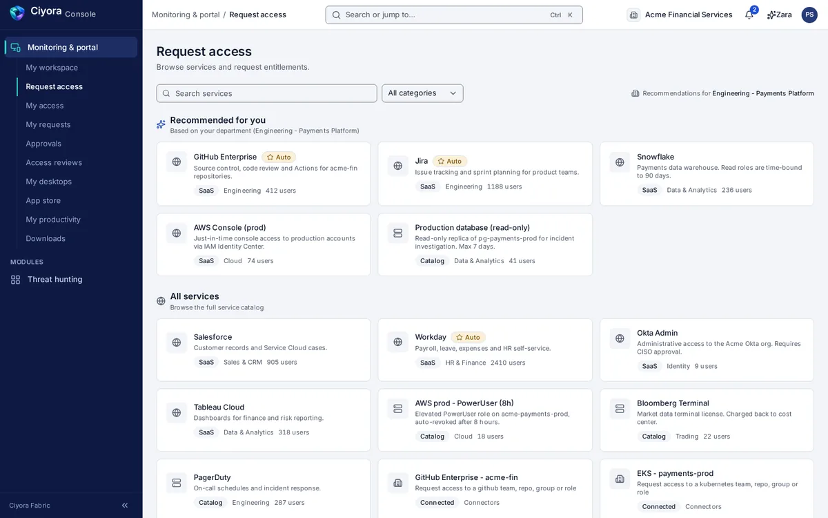This screenshot has width=828, height=518.
Task: Open the Threat hunting module
Action: 55,280
